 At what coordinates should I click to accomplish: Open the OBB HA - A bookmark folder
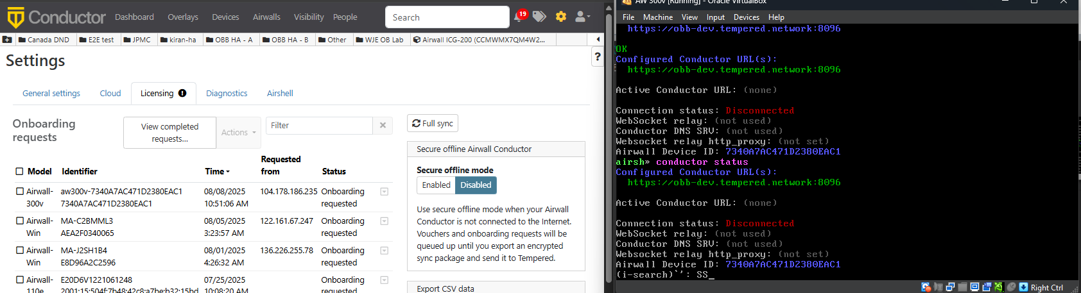pos(229,40)
